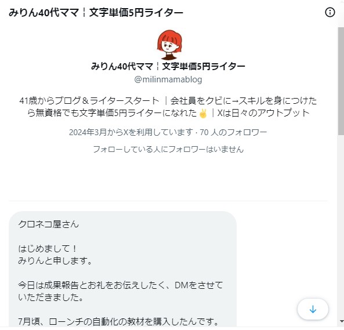Screen dimensions: 344x330
Task: Click the scrollbar down arrow at bottom
Action: pyautogui.click(x=341, y=321)
